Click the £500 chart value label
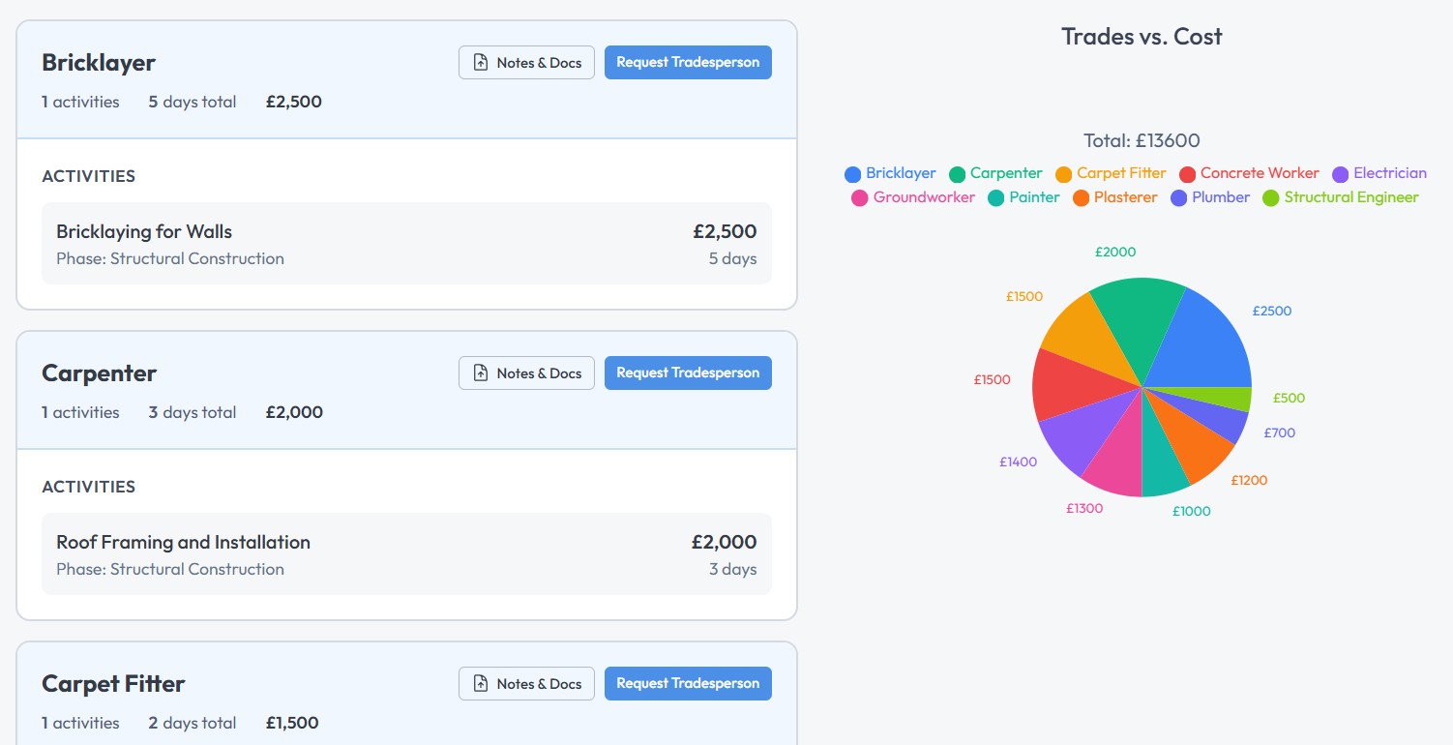 [x=1289, y=398]
